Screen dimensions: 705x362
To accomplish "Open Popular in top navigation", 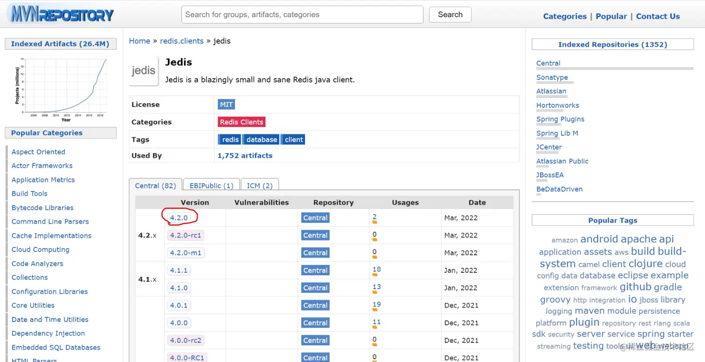I will [x=611, y=16].
